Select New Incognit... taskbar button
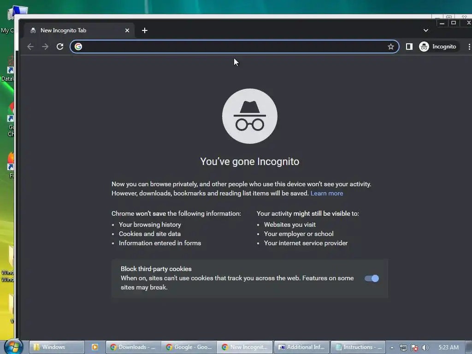This screenshot has width=472, height=354. point(245,347)
